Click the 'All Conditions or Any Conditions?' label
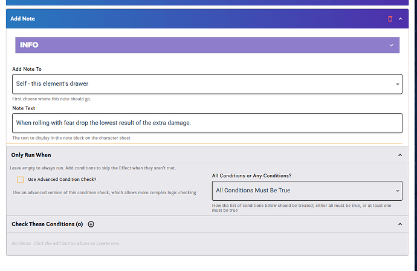This screenshot has width=417, height=271. 251,175
